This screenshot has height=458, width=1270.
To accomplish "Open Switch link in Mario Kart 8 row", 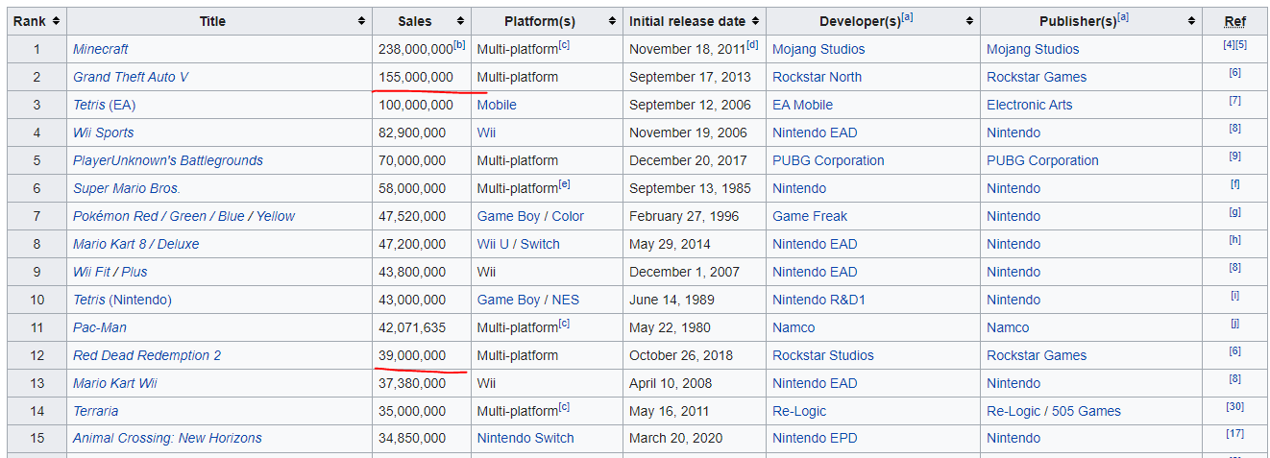I will 540,244.
